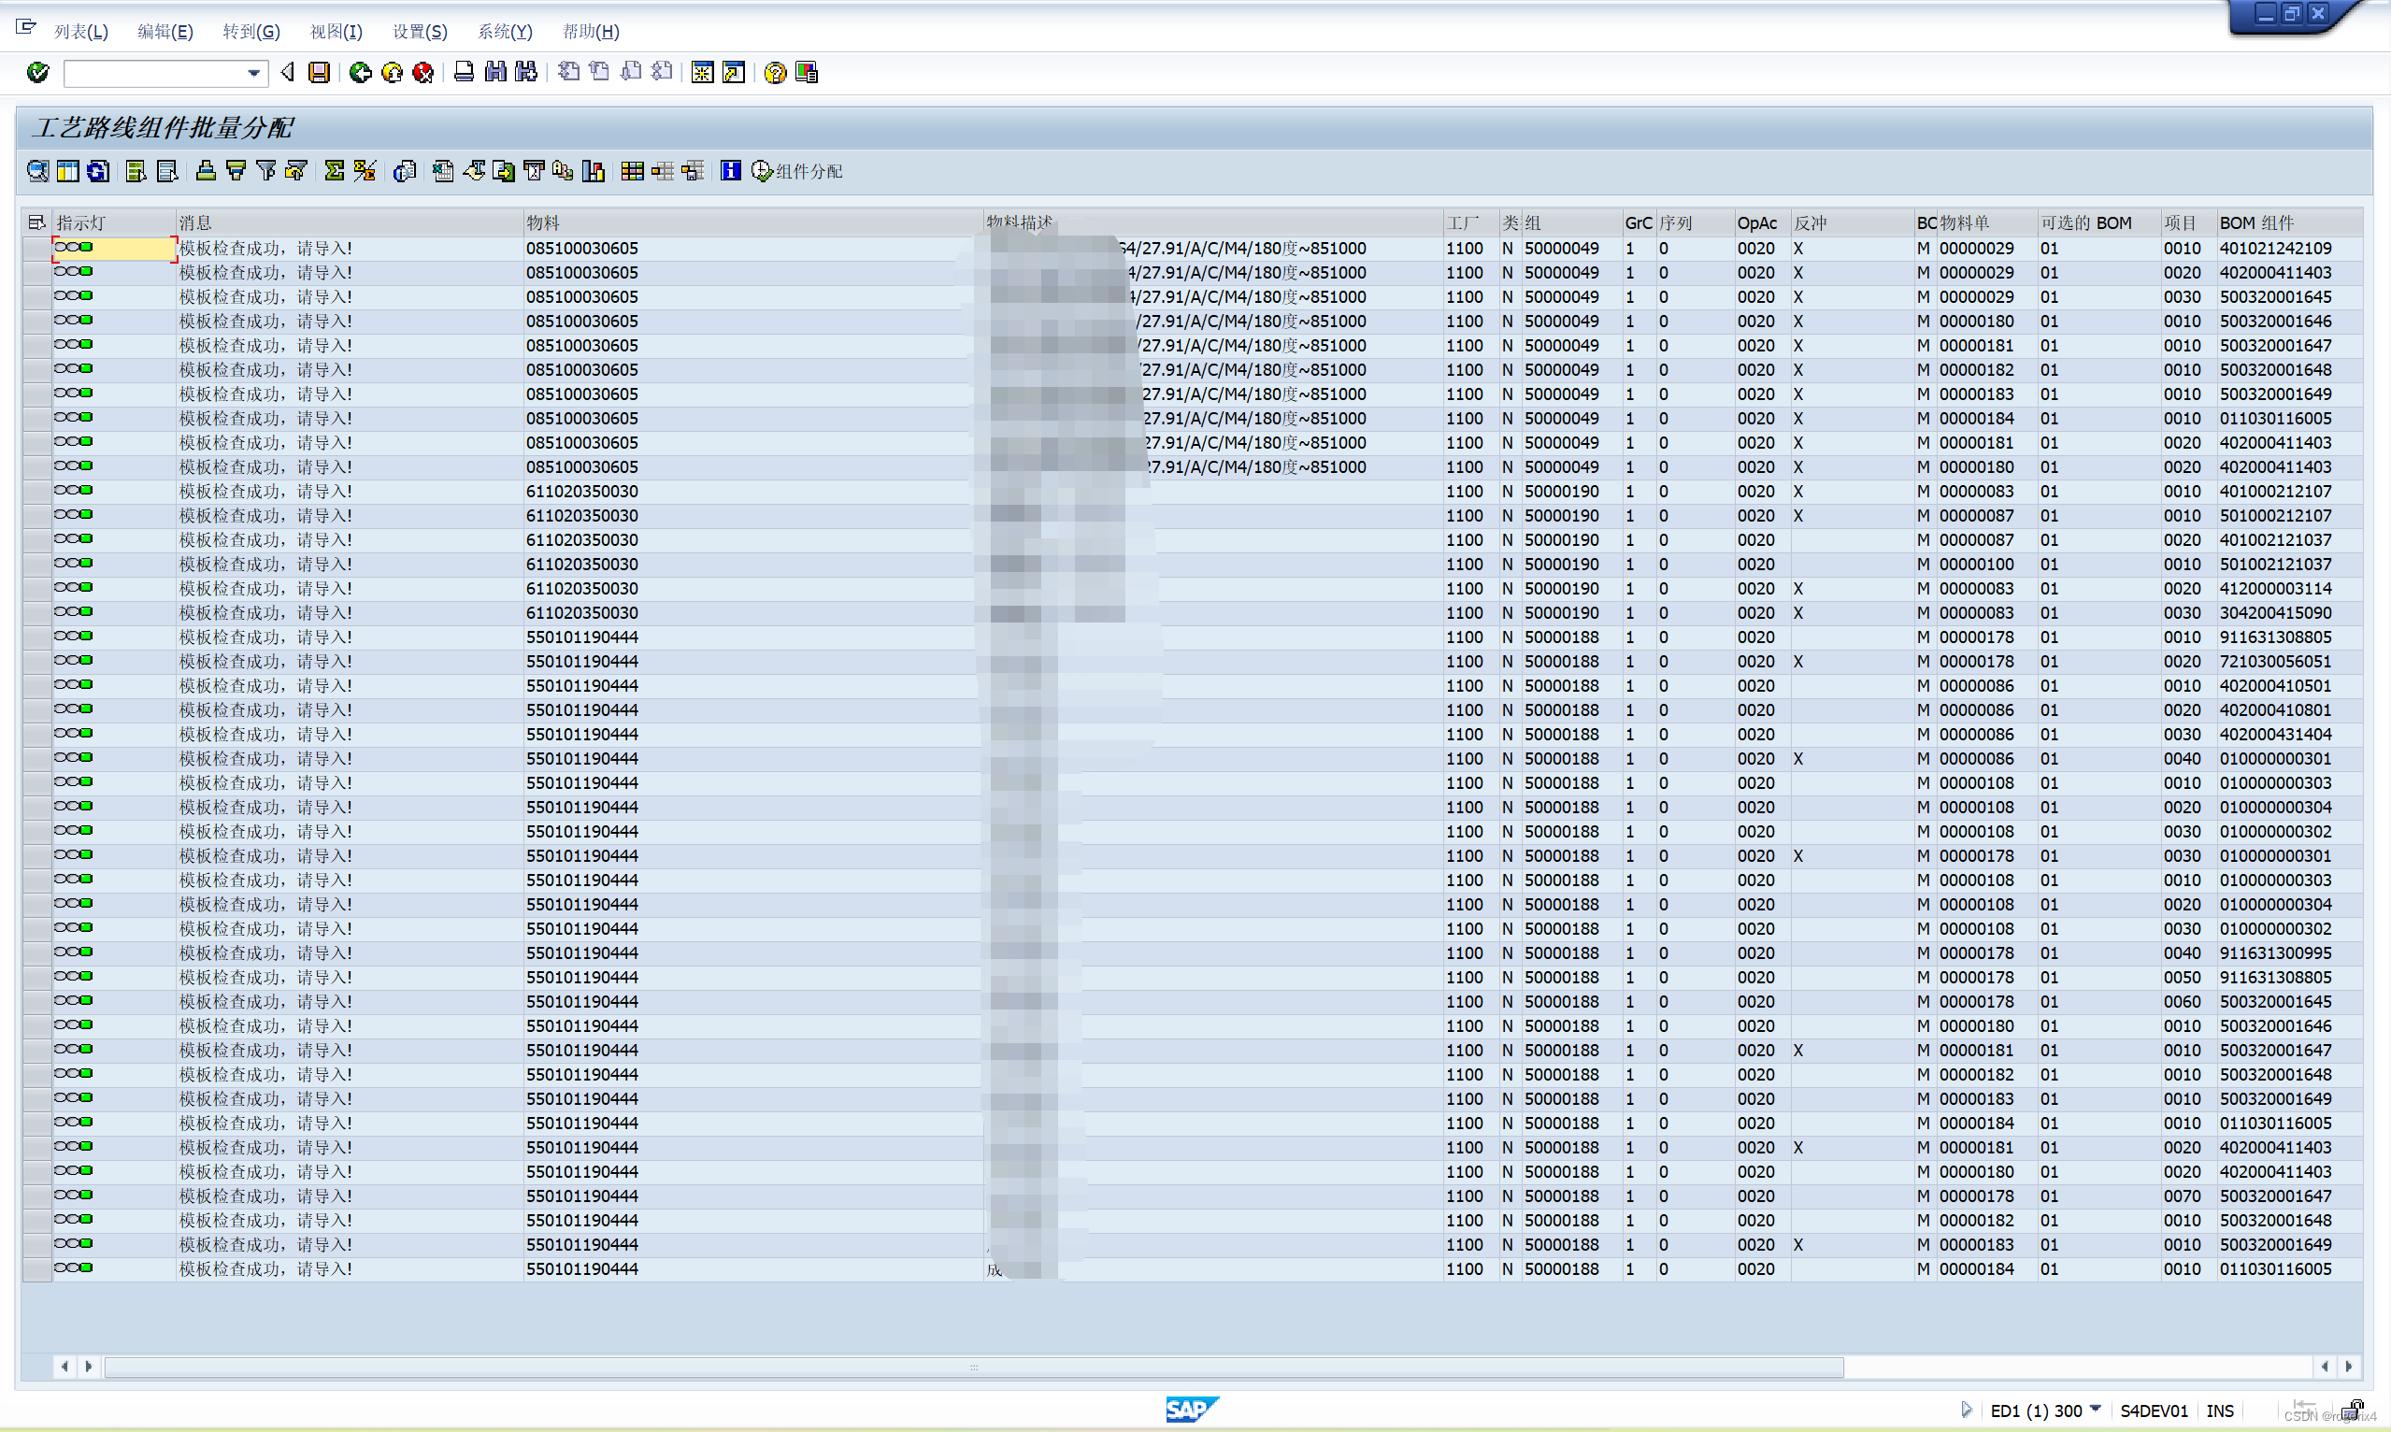This screenshot has height=1432, width=2391.
Task: Open the command field dropdown arrow
Action: (253, 72)
